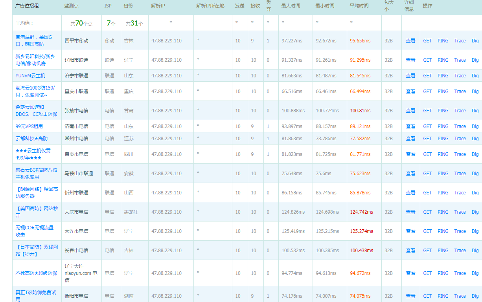This screenshot has height=302, width=482.
Task: Open the 港湾云100G防150/月 ad link
Action: coord(35,91)
